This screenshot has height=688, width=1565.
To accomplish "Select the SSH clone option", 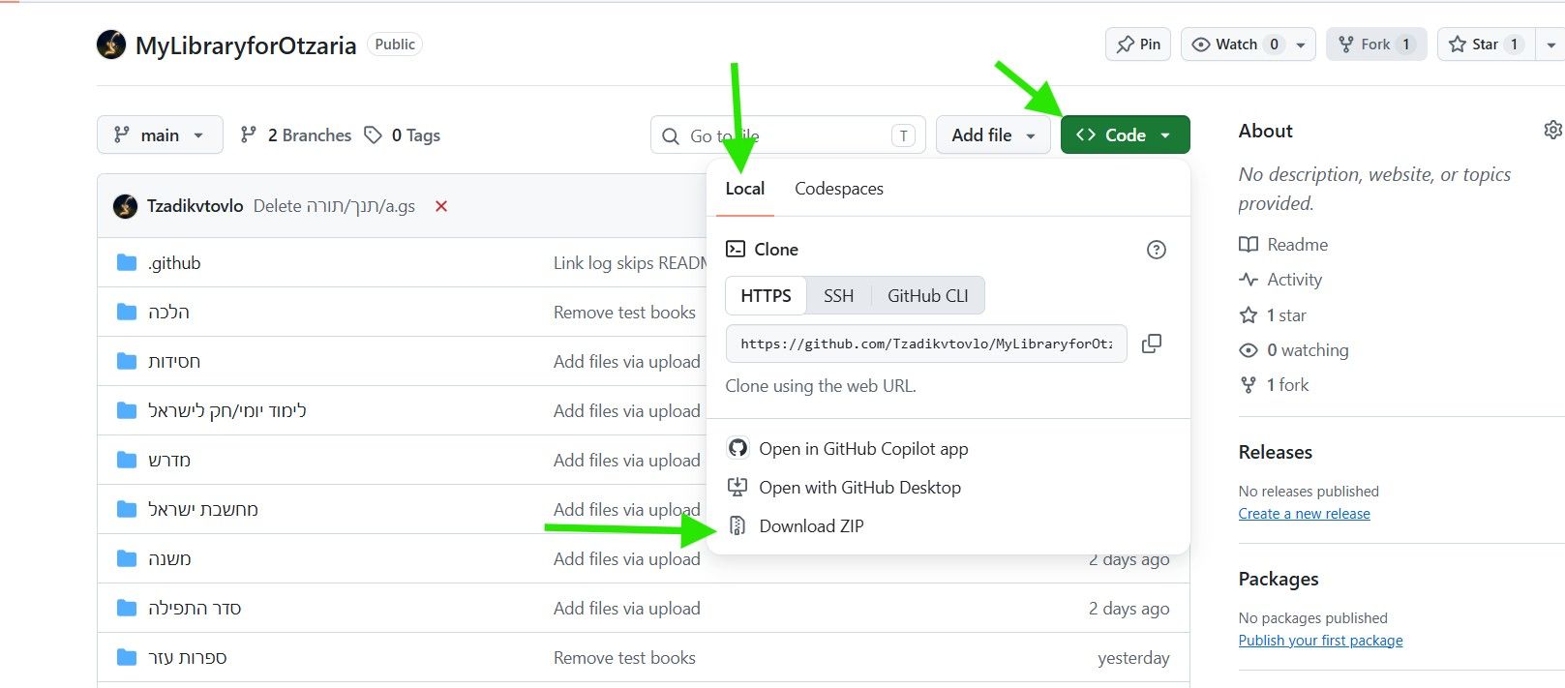I will tap(839, 296).
